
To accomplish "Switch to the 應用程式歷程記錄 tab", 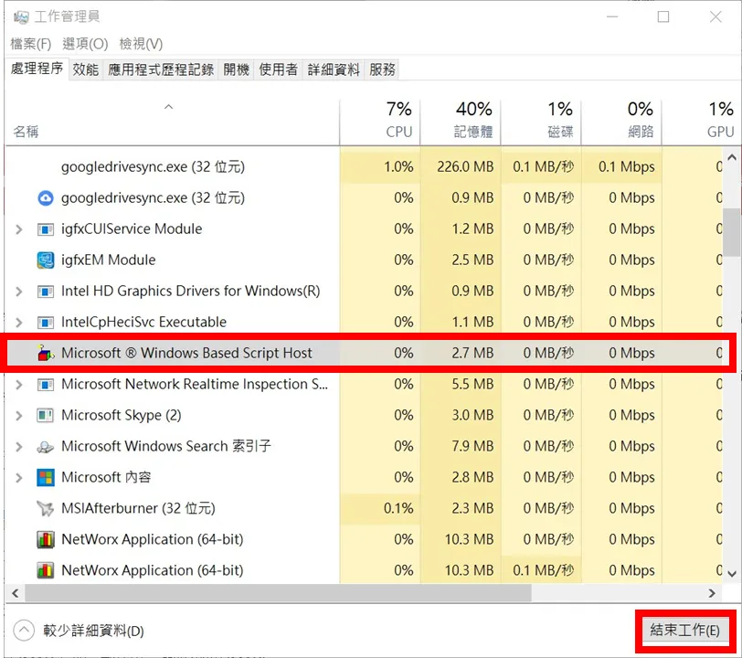I will coord(161,69).
